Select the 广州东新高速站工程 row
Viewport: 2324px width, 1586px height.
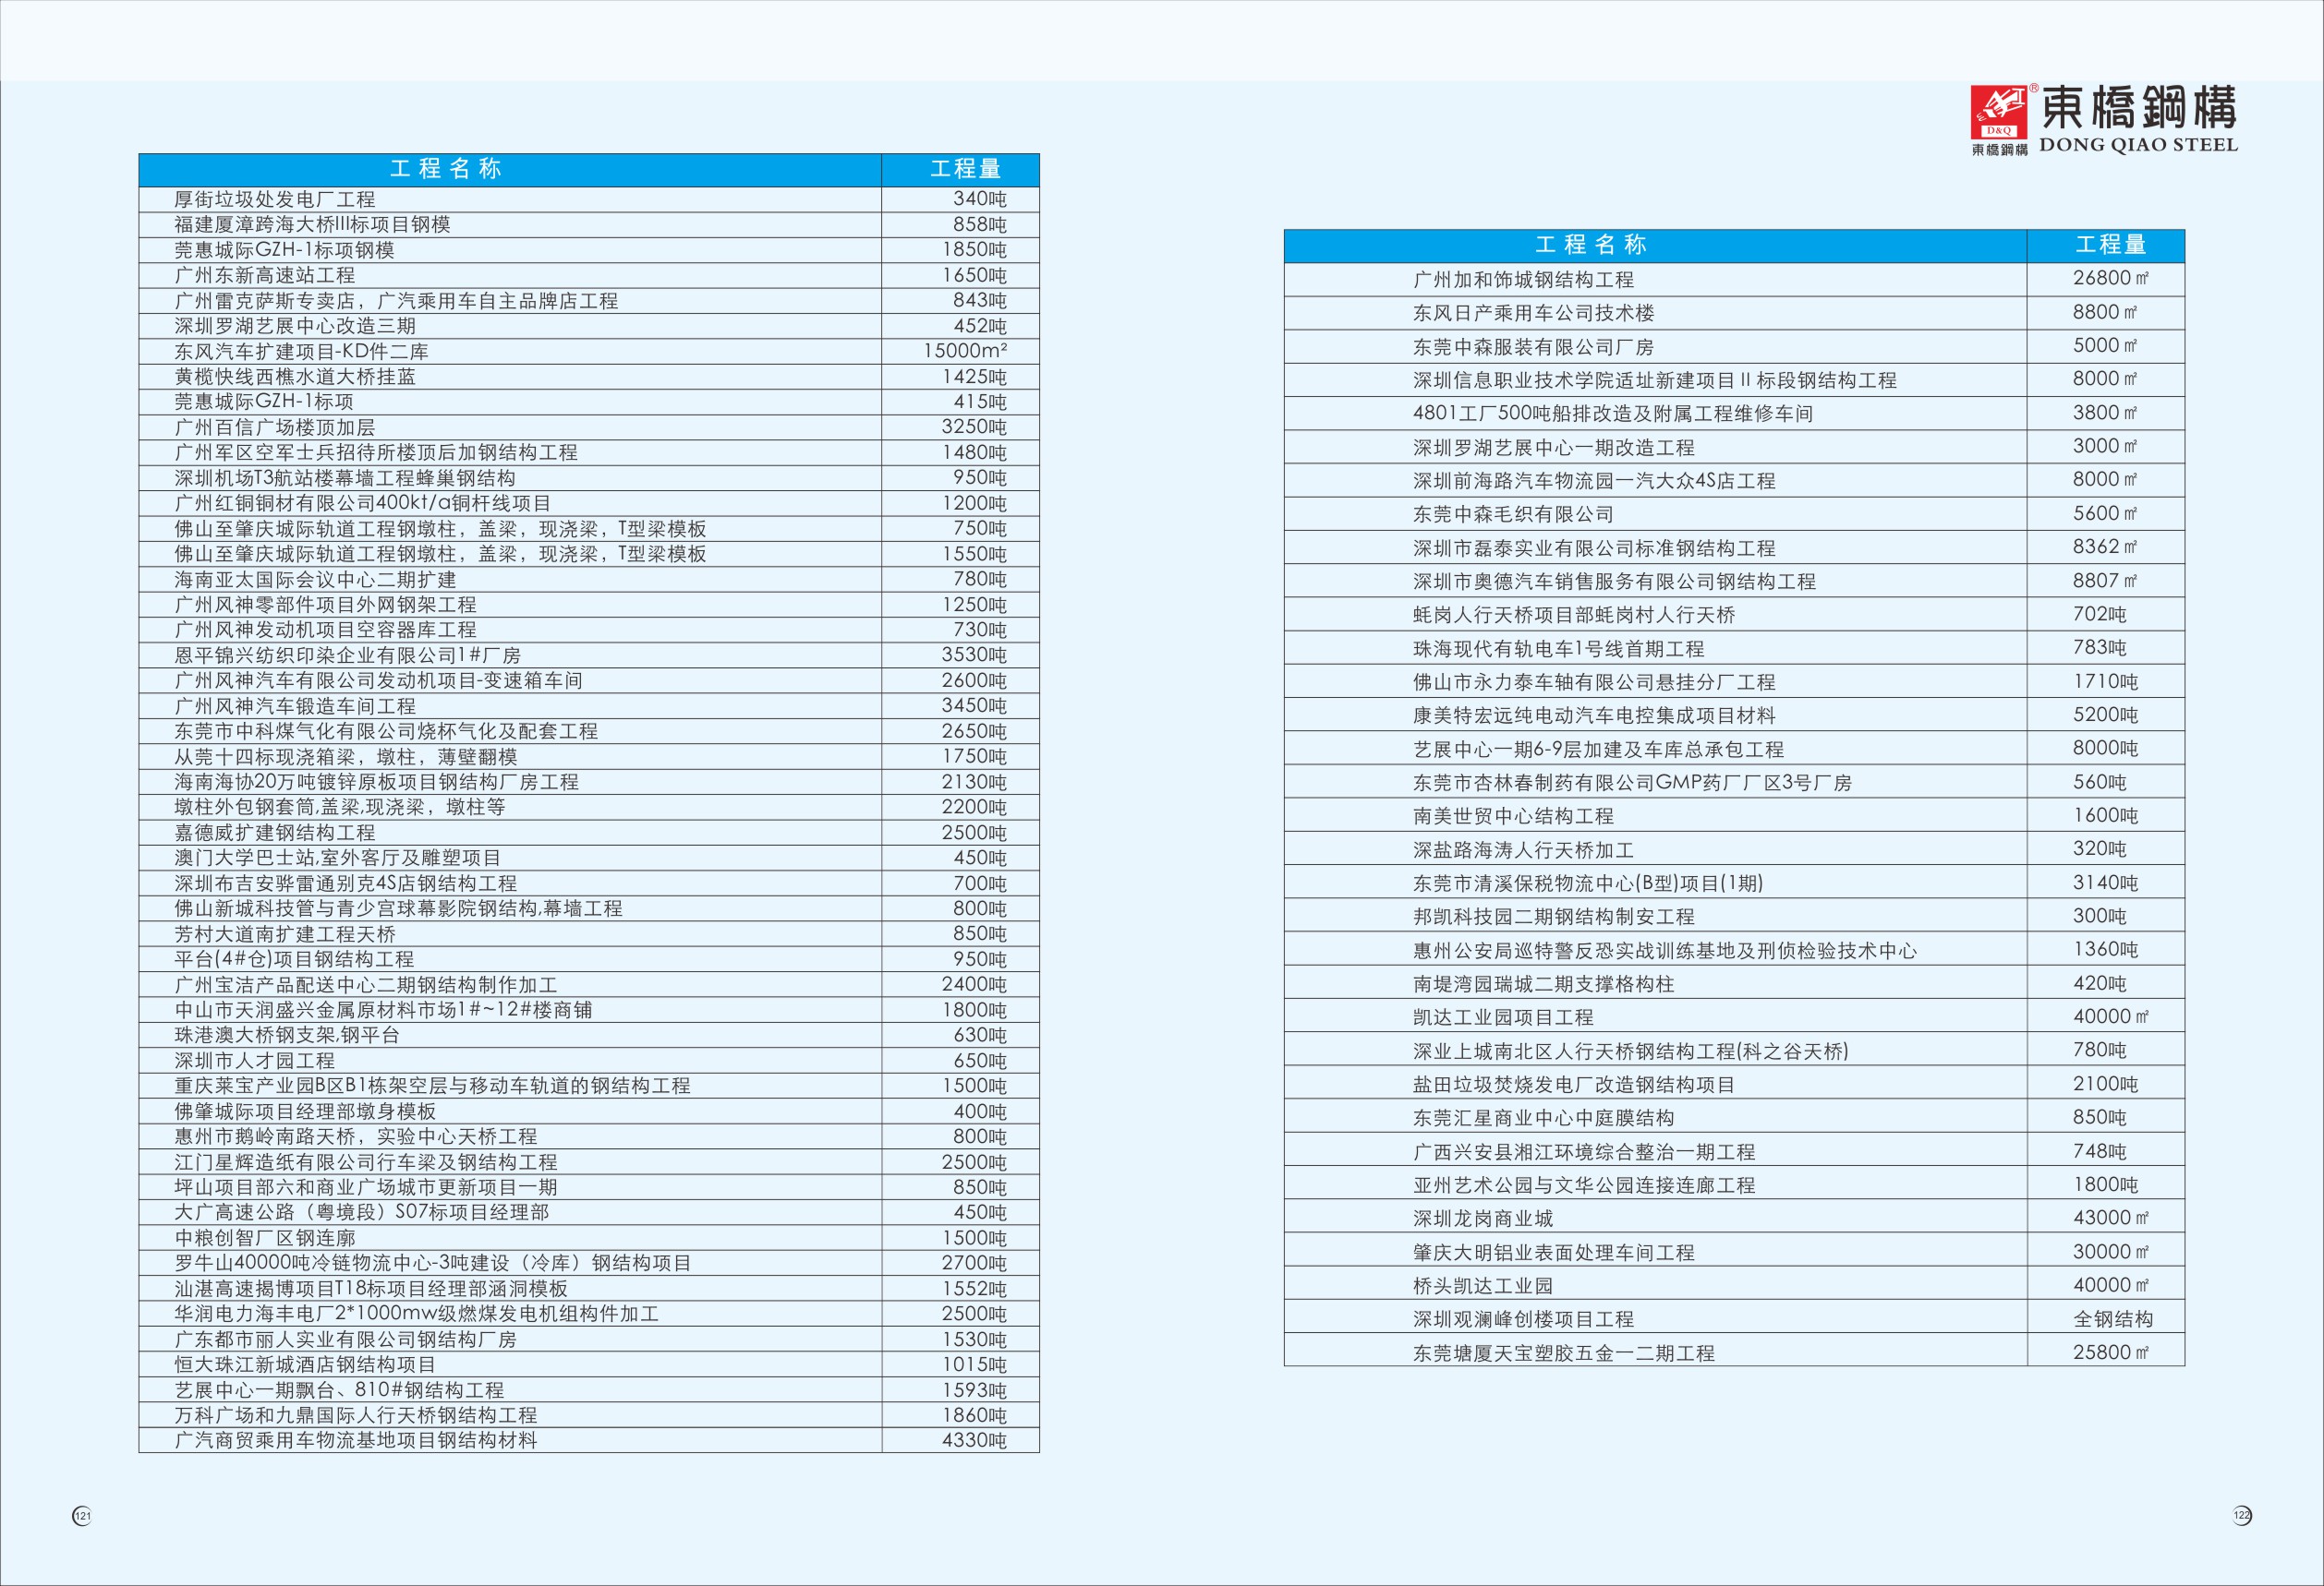click(x=265, y=275)
